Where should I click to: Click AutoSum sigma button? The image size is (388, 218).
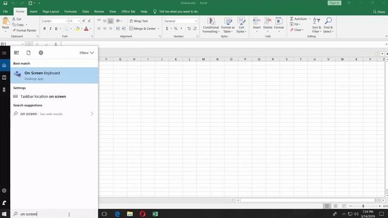pos(299,19)
